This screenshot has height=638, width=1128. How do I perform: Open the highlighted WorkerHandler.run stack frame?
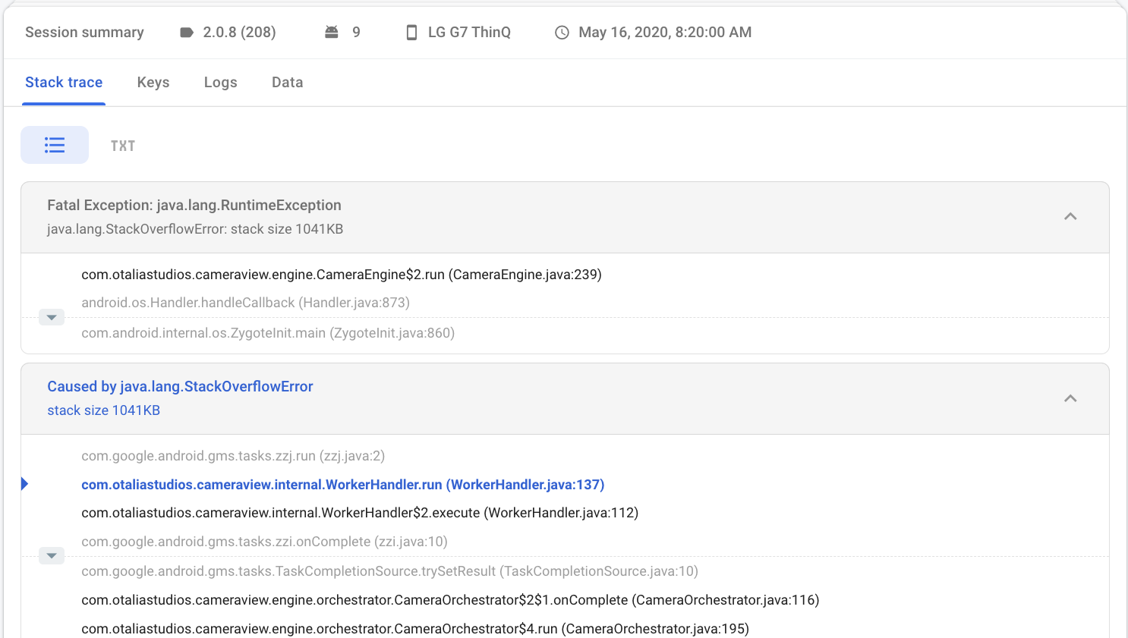click(342, 484)
